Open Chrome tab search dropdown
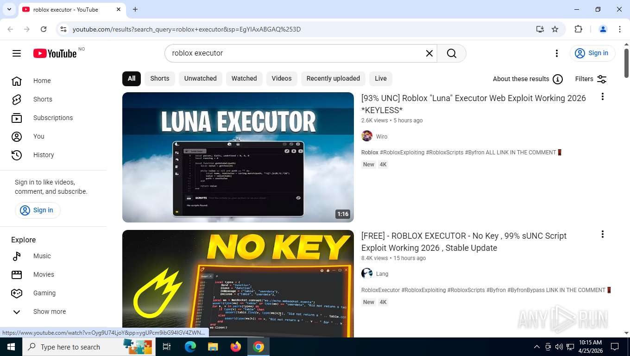The width and height of the screenshot is (630, 356). click(9, 9)
